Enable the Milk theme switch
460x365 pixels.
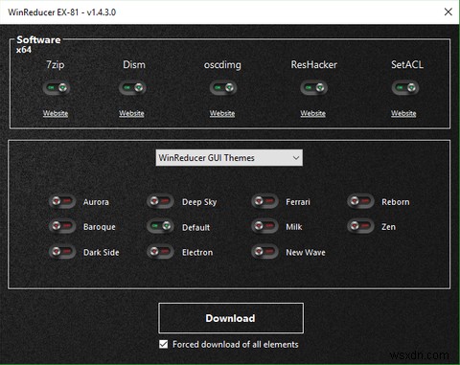(x=264, y=226)
